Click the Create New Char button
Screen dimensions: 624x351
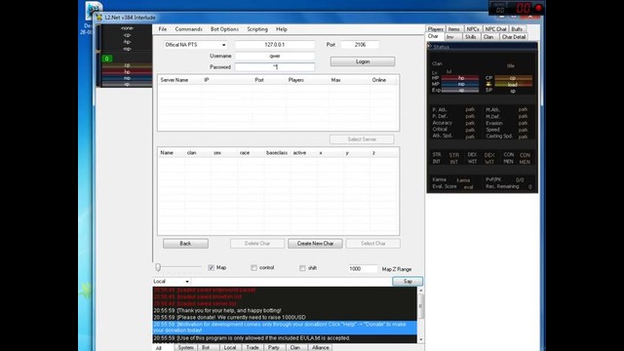(x=315, y=244)
